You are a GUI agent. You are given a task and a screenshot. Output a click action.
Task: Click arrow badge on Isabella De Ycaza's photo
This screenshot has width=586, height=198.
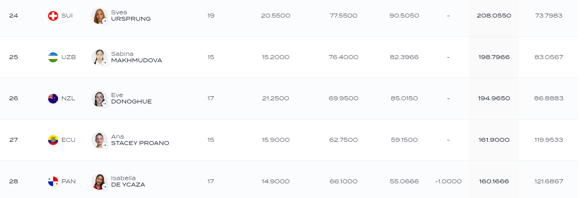[105, 187]
